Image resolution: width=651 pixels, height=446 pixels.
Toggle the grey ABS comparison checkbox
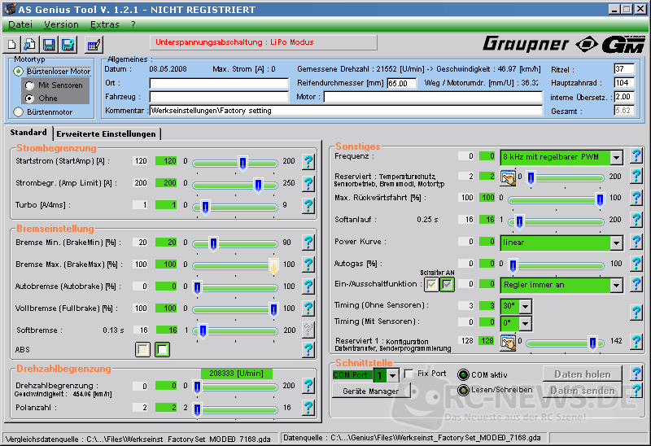[143, 350]
